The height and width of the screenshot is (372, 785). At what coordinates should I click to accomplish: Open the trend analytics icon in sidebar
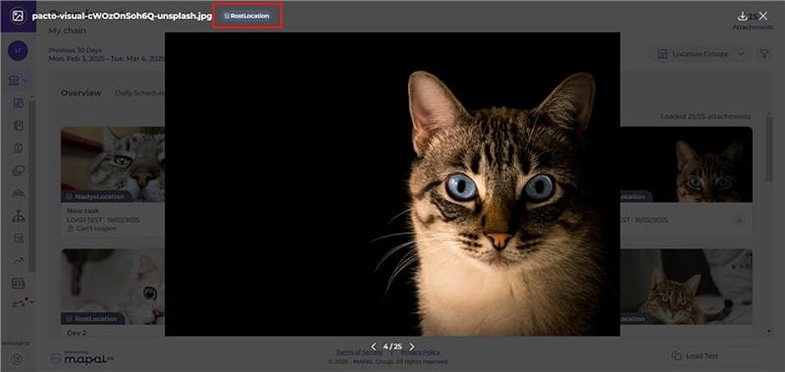coord(18,260)
